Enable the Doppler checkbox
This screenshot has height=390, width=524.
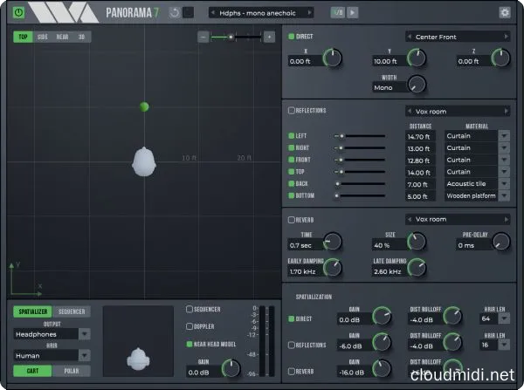pos(189,326)
